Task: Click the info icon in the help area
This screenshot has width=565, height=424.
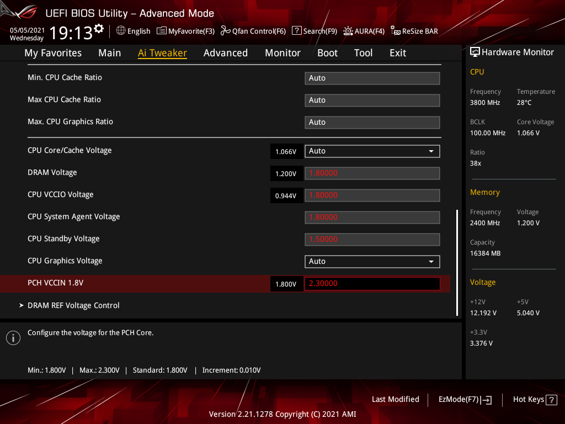Action: [x=13, y=338]
